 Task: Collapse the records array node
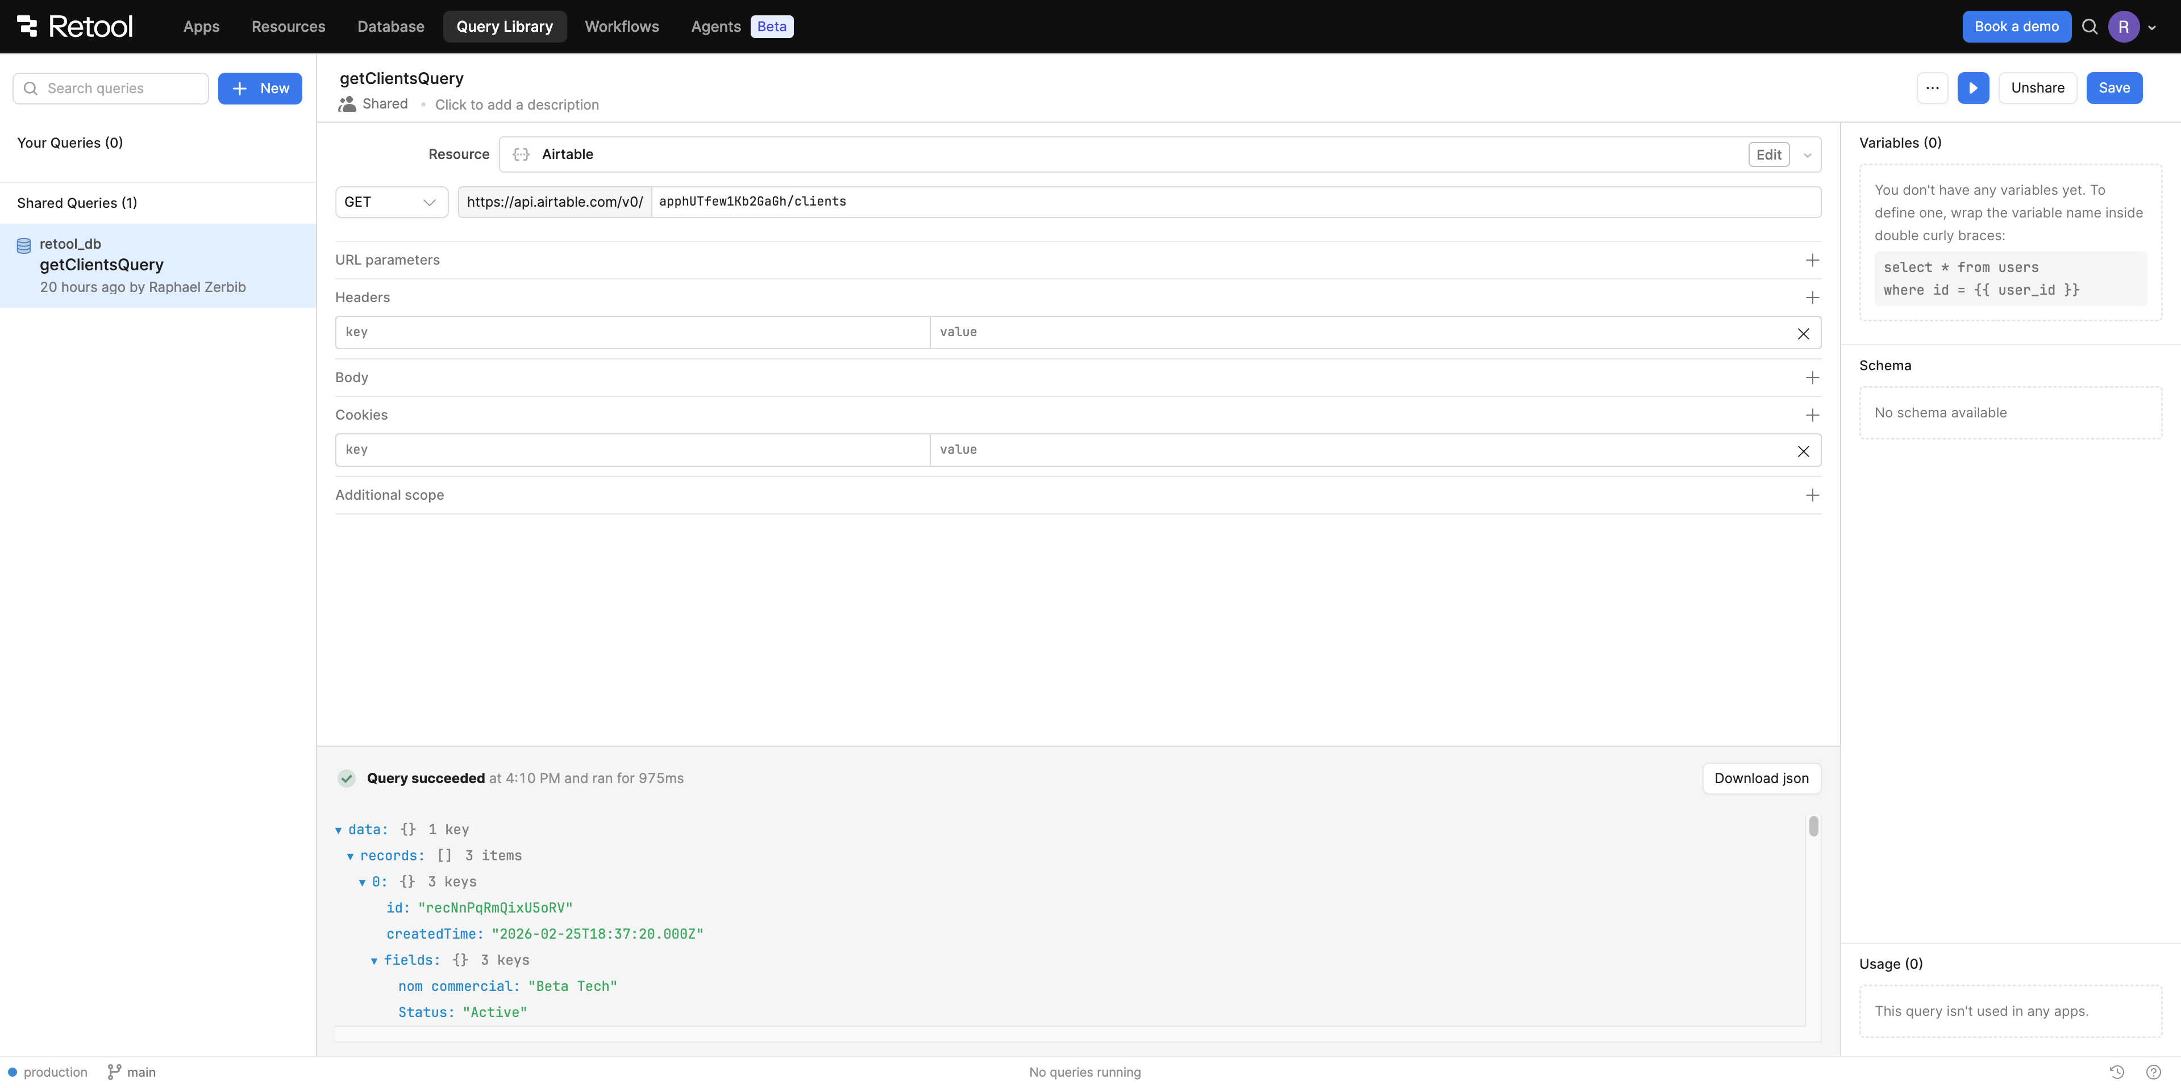351,856
